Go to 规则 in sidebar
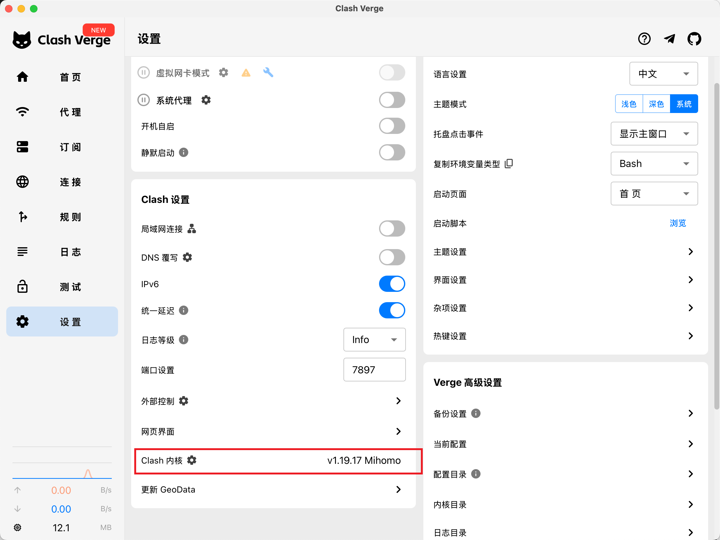 pyautogui.click(x=62, y=217)
